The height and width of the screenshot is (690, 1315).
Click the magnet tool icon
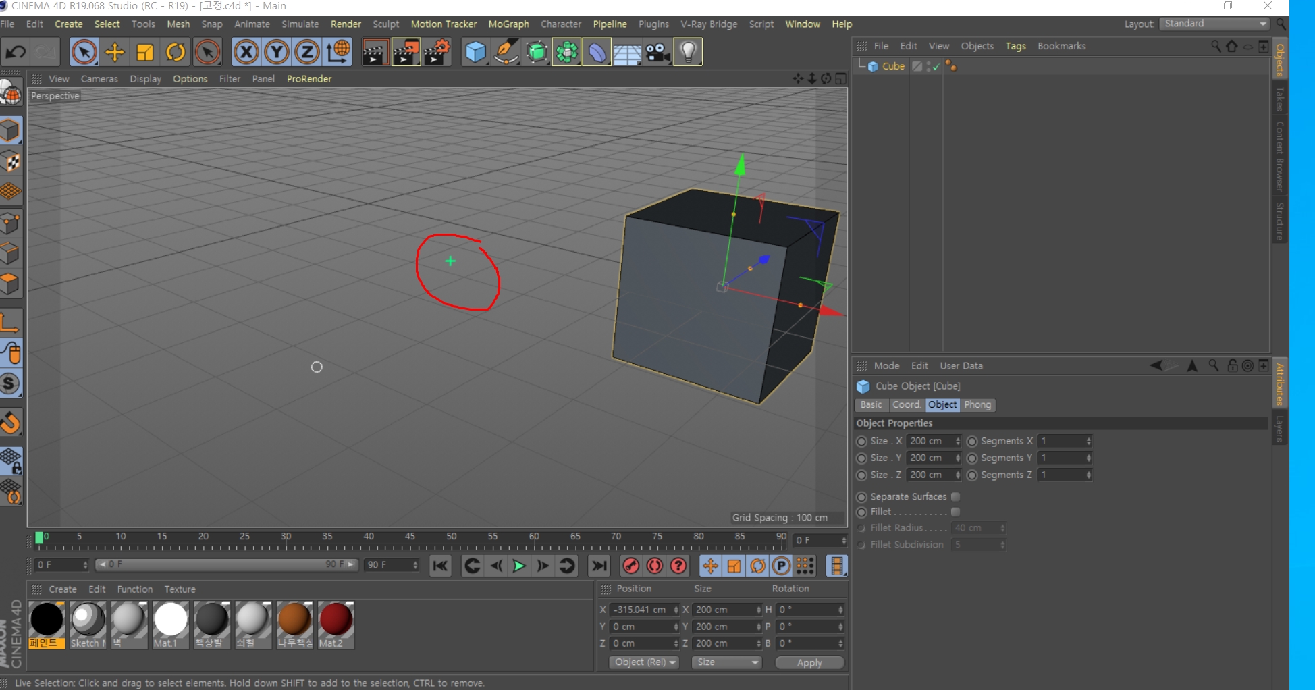[x=11, y=423]
